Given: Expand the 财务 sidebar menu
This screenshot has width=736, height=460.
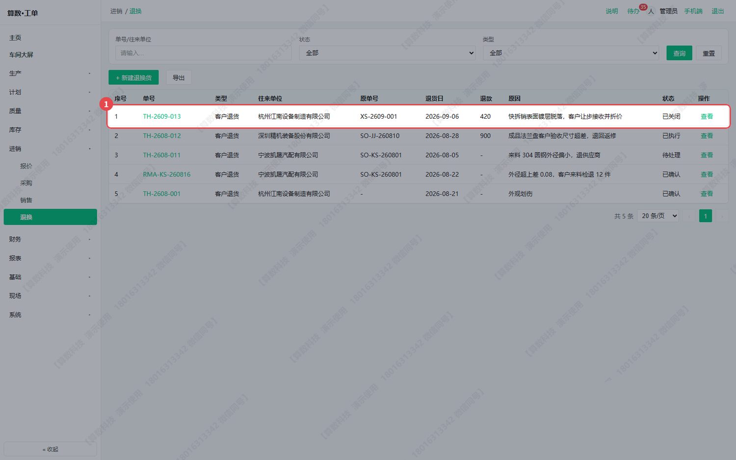Looking at the screenshot, I should tap(50, 239).
